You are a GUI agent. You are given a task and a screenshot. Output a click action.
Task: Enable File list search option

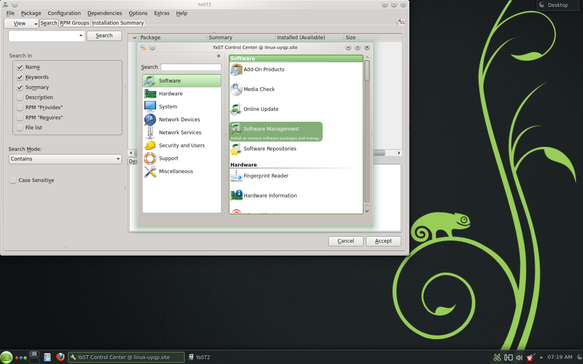coord(19,128)
